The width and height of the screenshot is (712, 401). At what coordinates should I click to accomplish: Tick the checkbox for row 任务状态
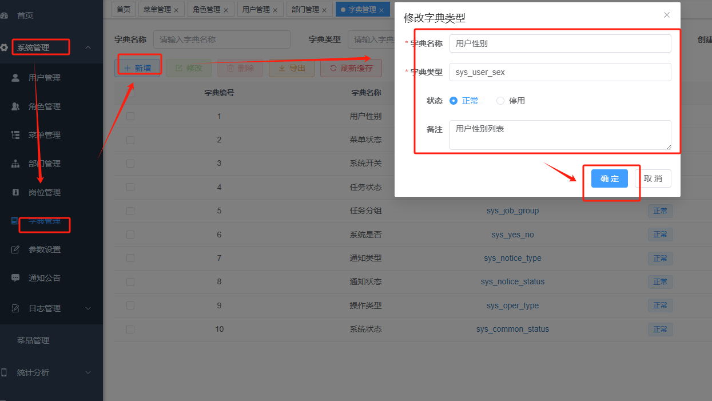[x=130, y=187]
